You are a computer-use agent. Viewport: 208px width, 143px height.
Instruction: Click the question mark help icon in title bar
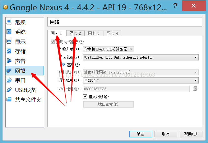[175, 6]
